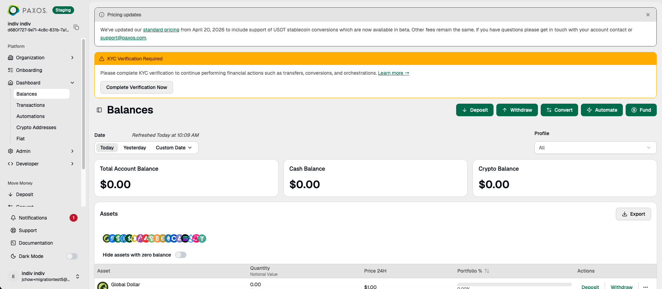Go to Transactions in sidebar

pyautogui.click(x=30, y=105)
